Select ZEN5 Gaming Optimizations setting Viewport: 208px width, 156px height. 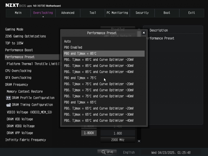pyautogui.click(x=25, y=36)
